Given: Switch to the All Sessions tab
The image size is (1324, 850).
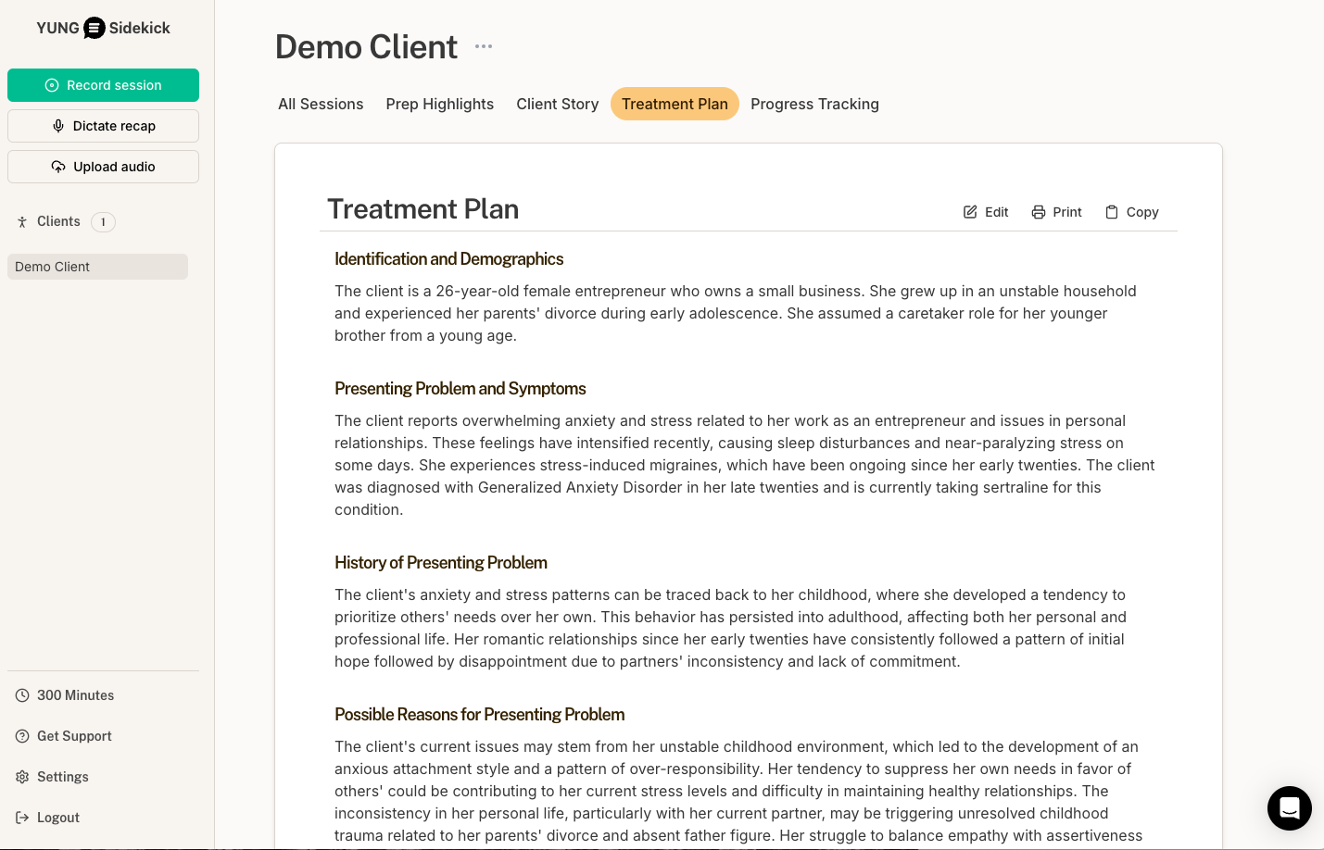Looking at the screenshot, I should (321, 104).
